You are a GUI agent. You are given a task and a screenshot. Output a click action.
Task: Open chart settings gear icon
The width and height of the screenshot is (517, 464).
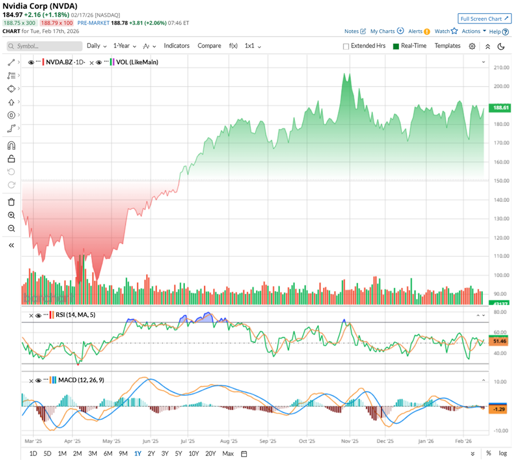click(x=472, y=46)
